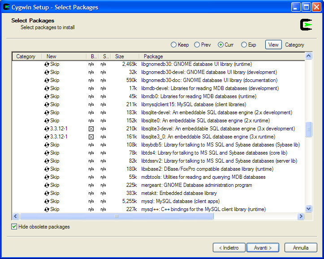Screen dimensions: 324x259
Task: Proceed with Avanti button
Action: [263, 248]
